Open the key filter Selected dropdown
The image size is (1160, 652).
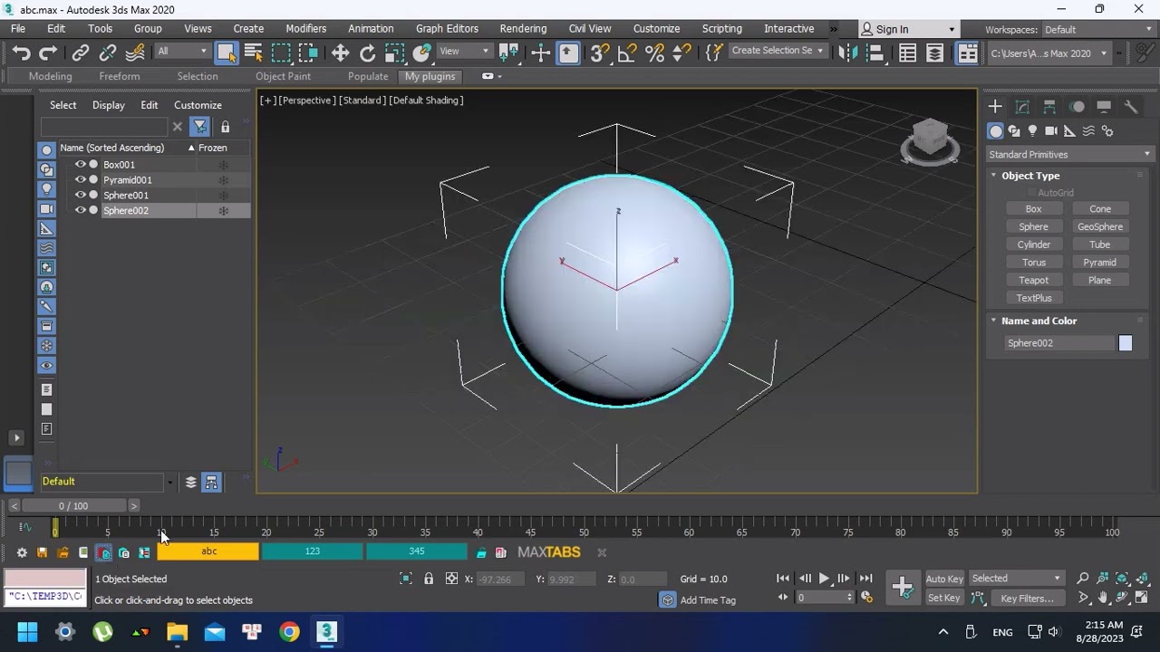pos(1016,579)
